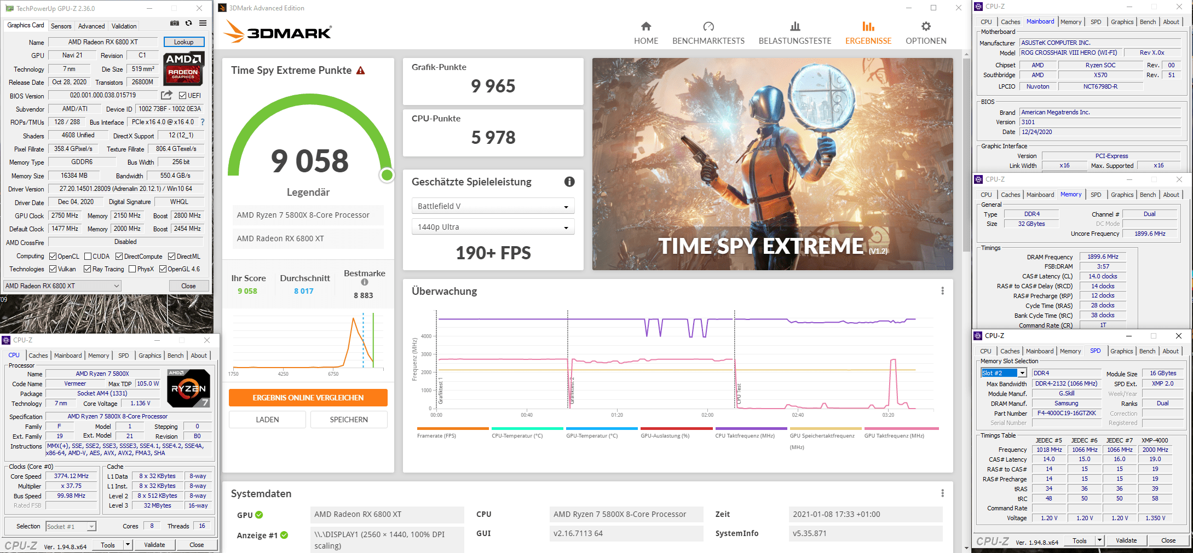Open the GPU-Z hamburger menu
1193x553 pixels.
click(x=203, y=23)
